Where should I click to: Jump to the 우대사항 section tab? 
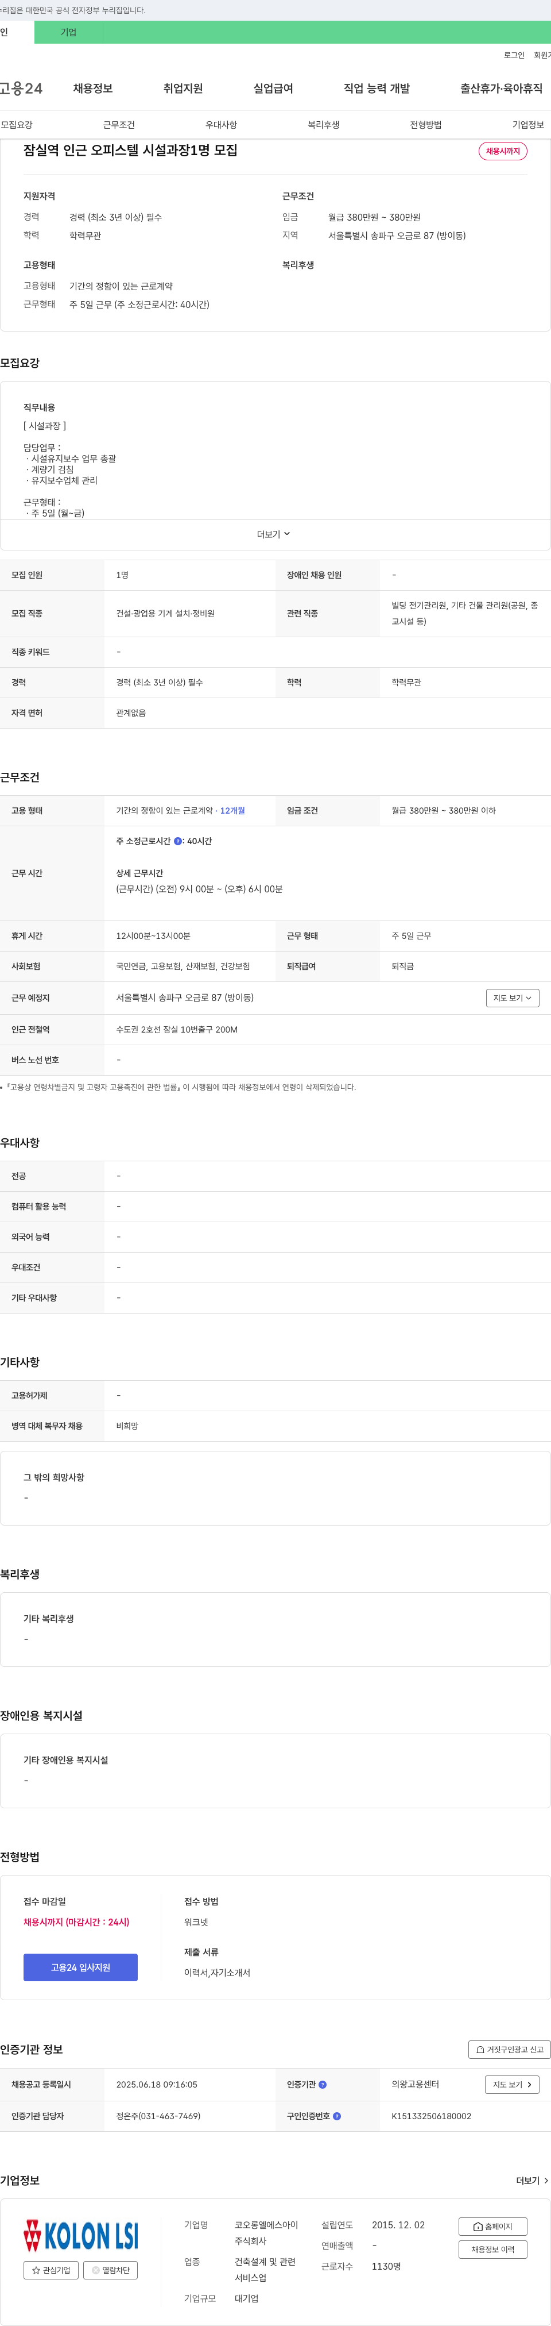tap(221, 125)
